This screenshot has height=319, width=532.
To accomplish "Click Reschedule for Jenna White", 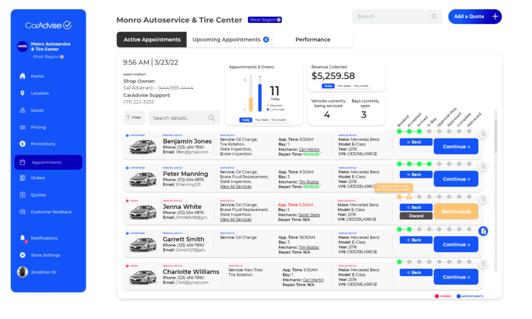I will point(456,211).
